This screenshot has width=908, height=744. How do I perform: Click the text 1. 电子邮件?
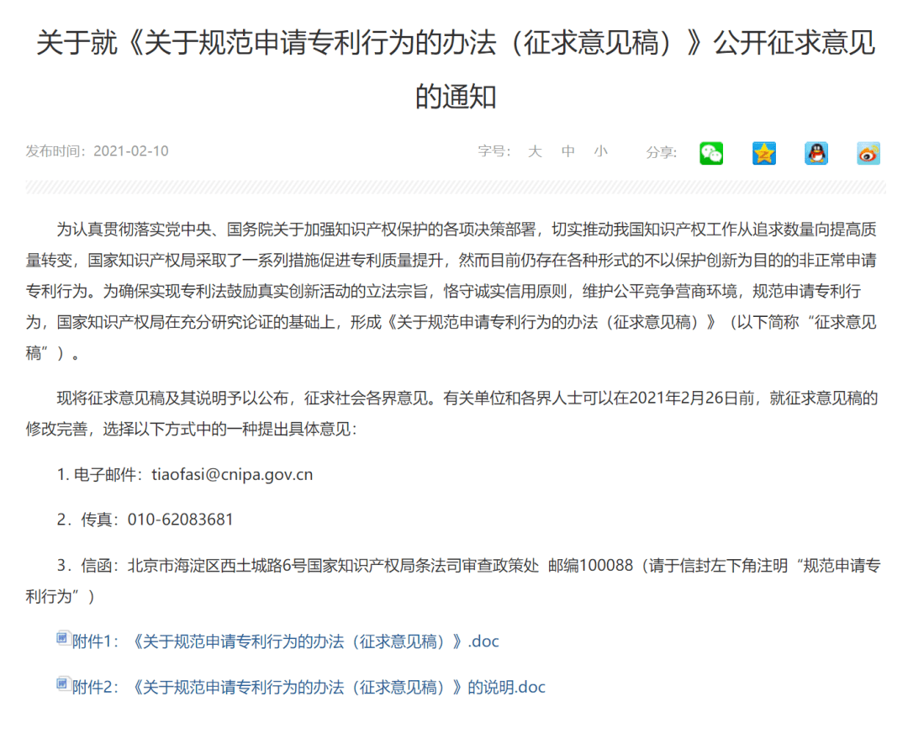(x=99, y=475)
